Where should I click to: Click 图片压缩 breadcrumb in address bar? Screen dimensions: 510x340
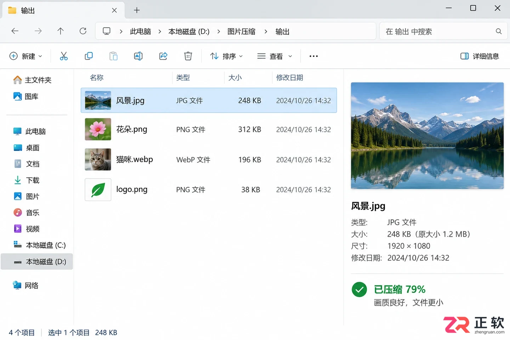pyautogui.click(x=241, y=32)
